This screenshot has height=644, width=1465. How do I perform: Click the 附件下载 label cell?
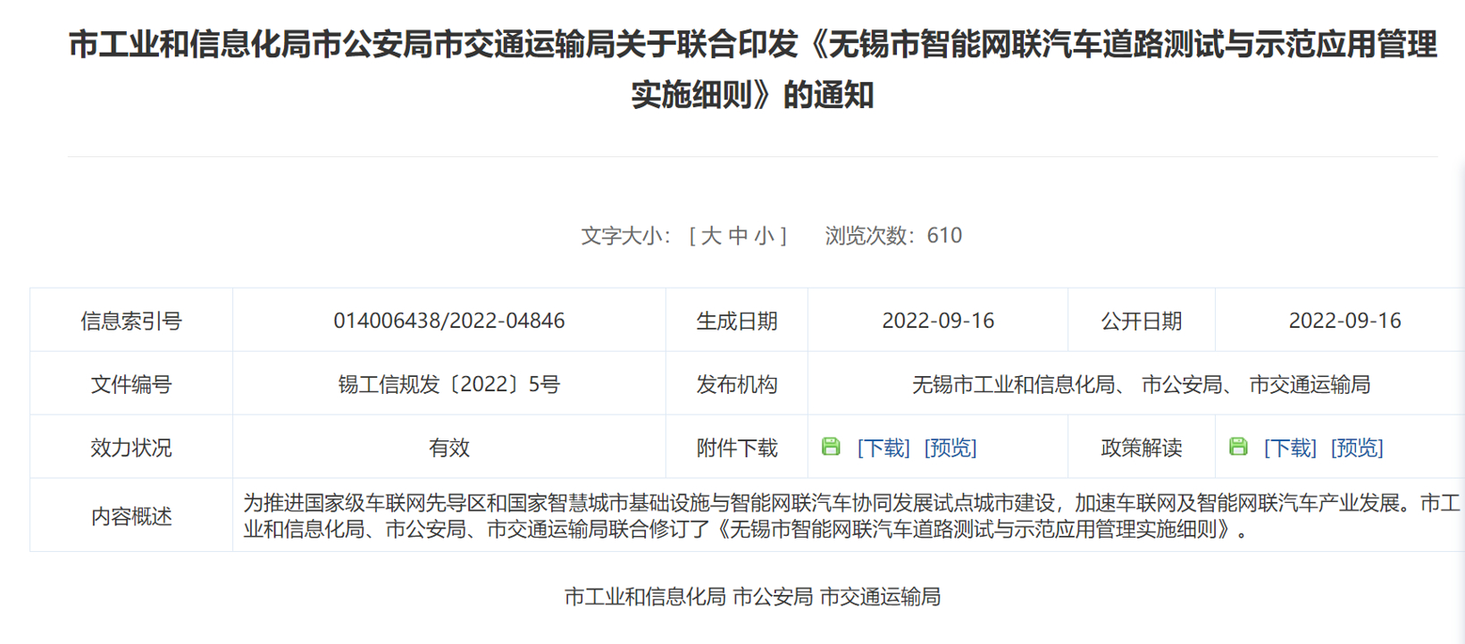pyautogui.click(x=737, y=447)
